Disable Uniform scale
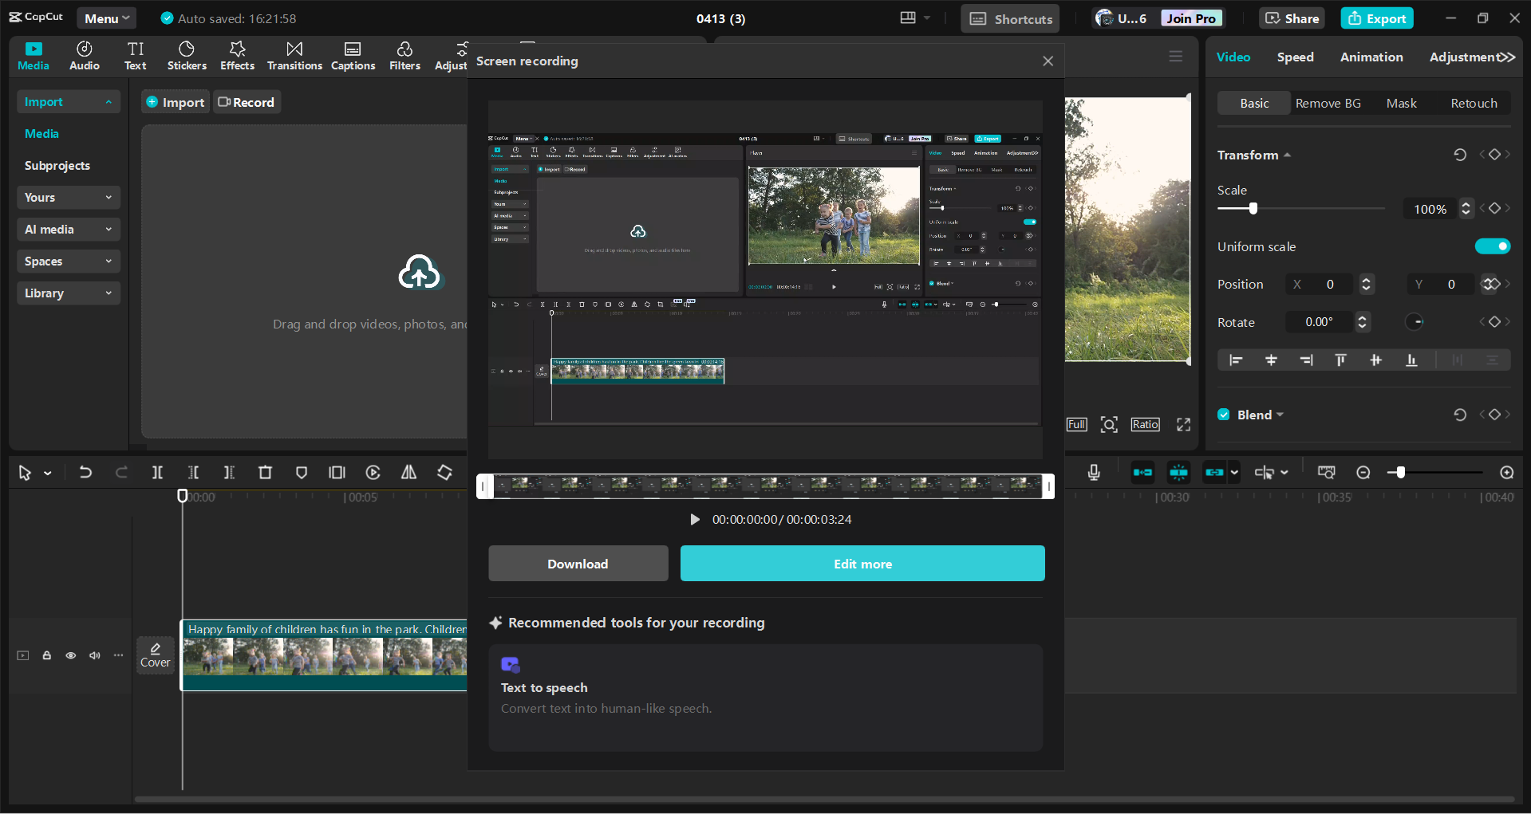The image size is (1531, 814). click(x=1493, y=246)
